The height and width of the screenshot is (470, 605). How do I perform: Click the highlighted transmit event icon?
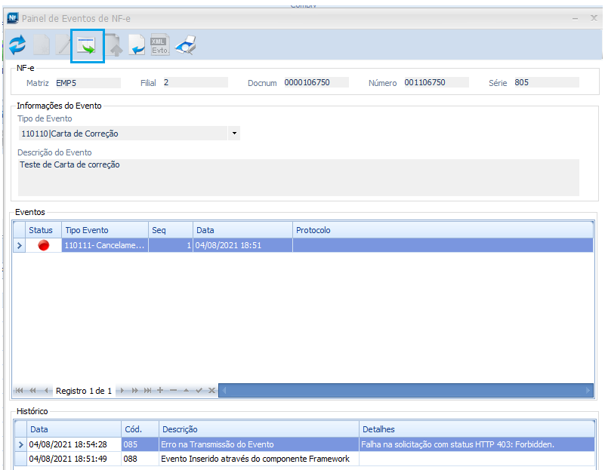tap(88, 47)
